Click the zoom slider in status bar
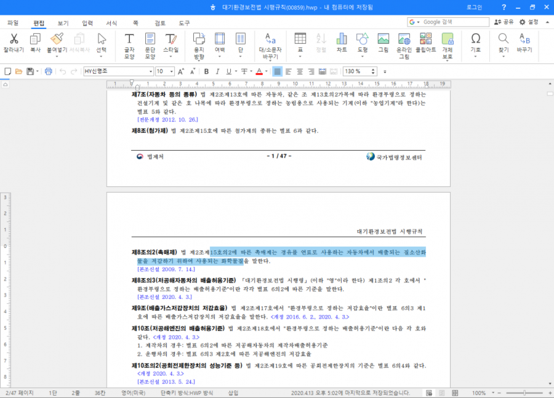 pos(524,392)
